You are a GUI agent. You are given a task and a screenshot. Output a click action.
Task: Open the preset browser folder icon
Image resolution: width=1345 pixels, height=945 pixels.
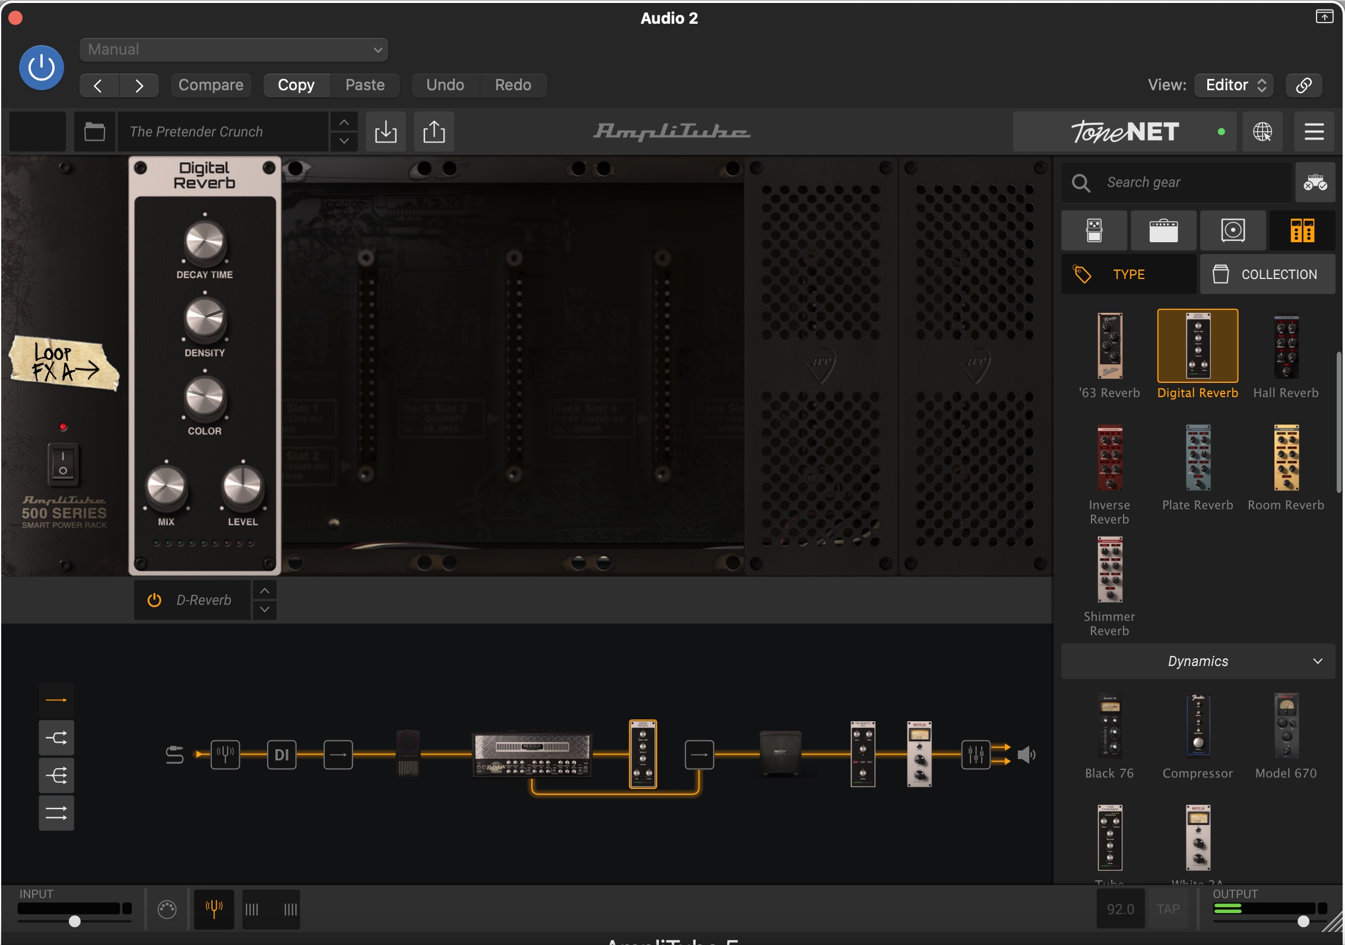(x=94, y=132)
